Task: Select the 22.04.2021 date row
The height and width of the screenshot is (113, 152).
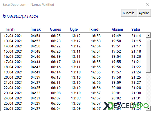Action: click(x=73, y=88)
